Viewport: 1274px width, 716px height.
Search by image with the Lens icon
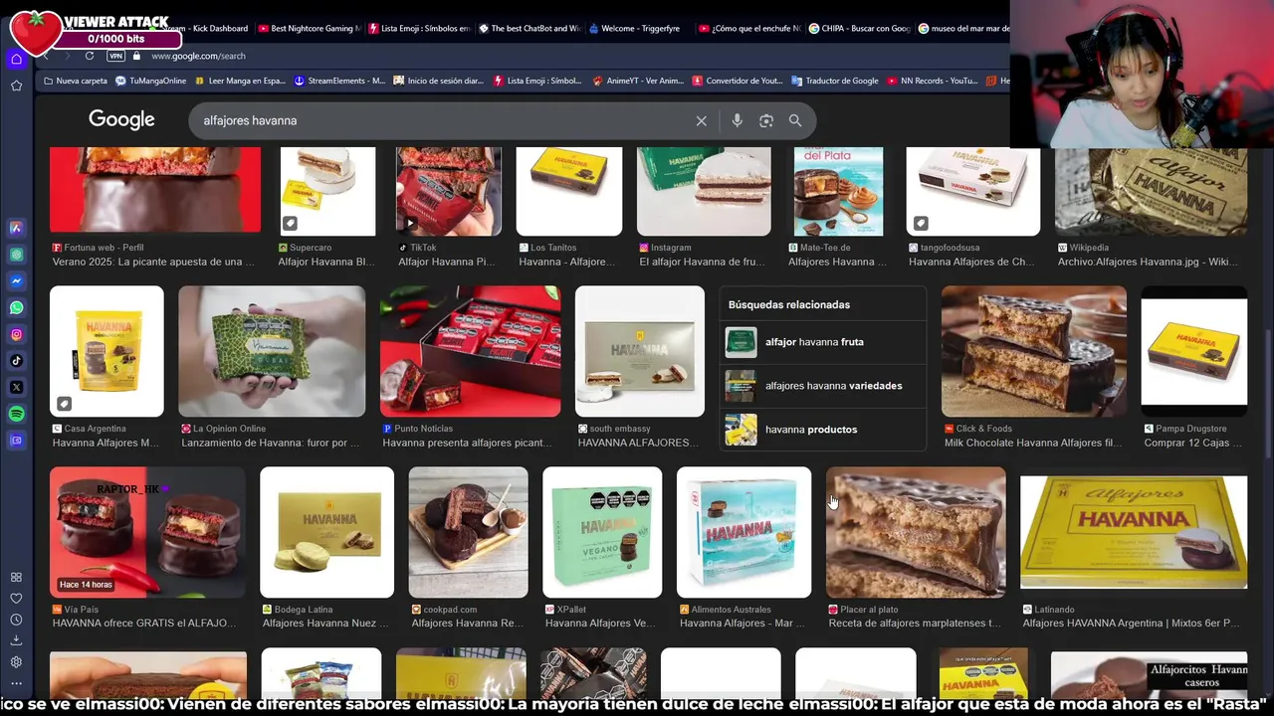pyautogui.click(x=766, y=120)
